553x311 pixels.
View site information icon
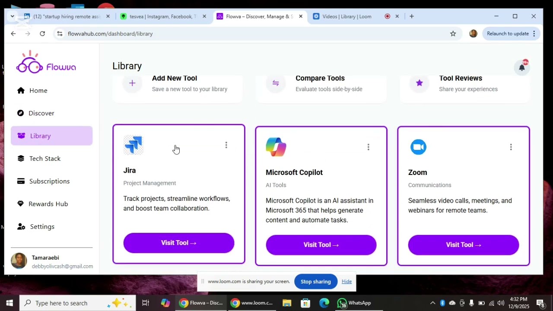[x=60, y=34]
